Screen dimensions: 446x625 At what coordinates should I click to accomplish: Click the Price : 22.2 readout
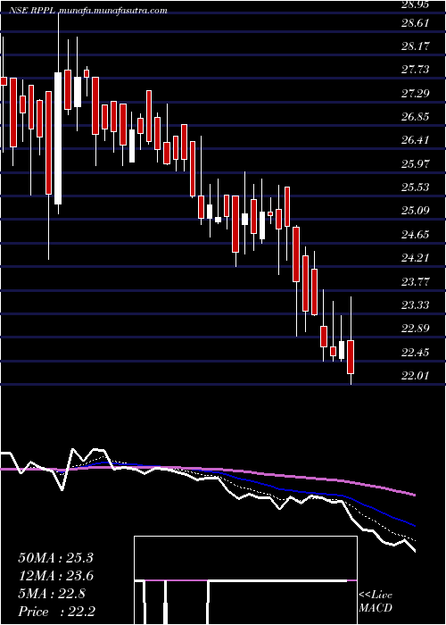coord(55,612)
